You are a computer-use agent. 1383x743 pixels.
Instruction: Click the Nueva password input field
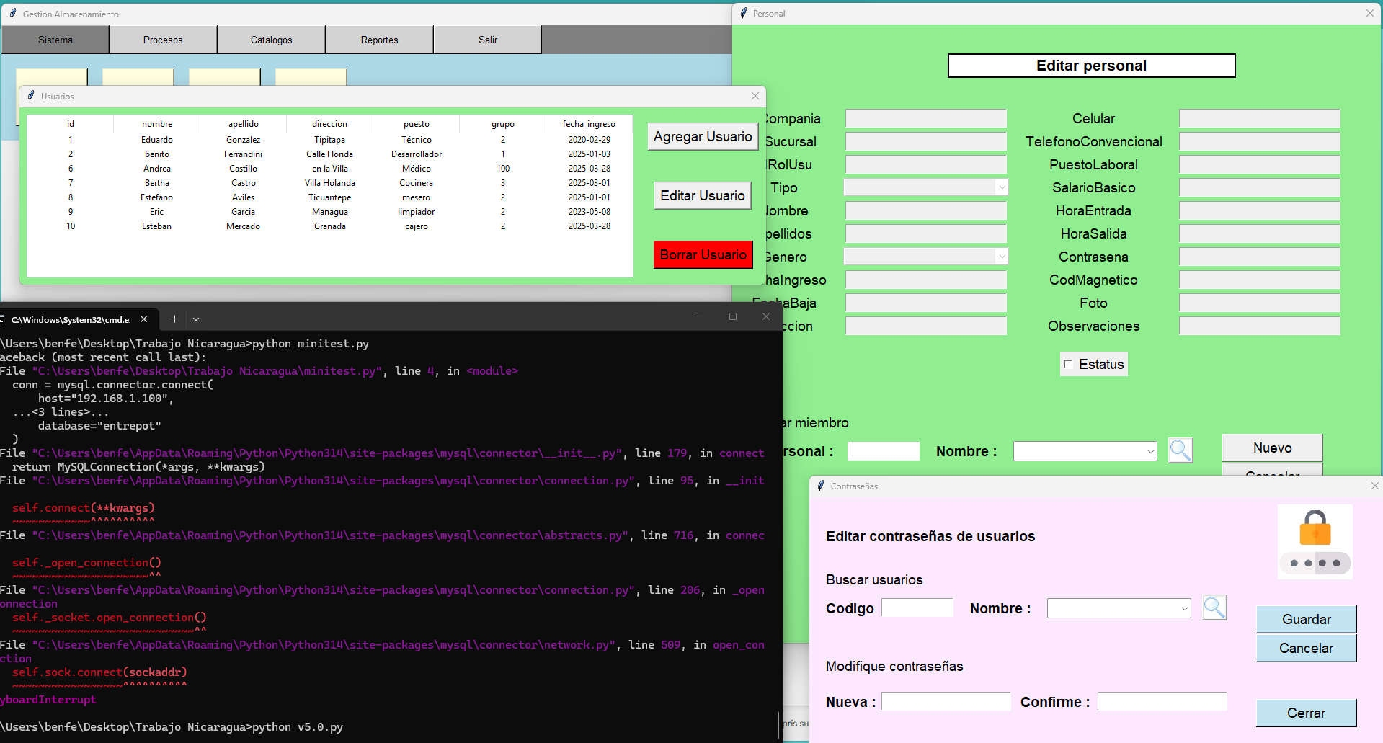946,701
